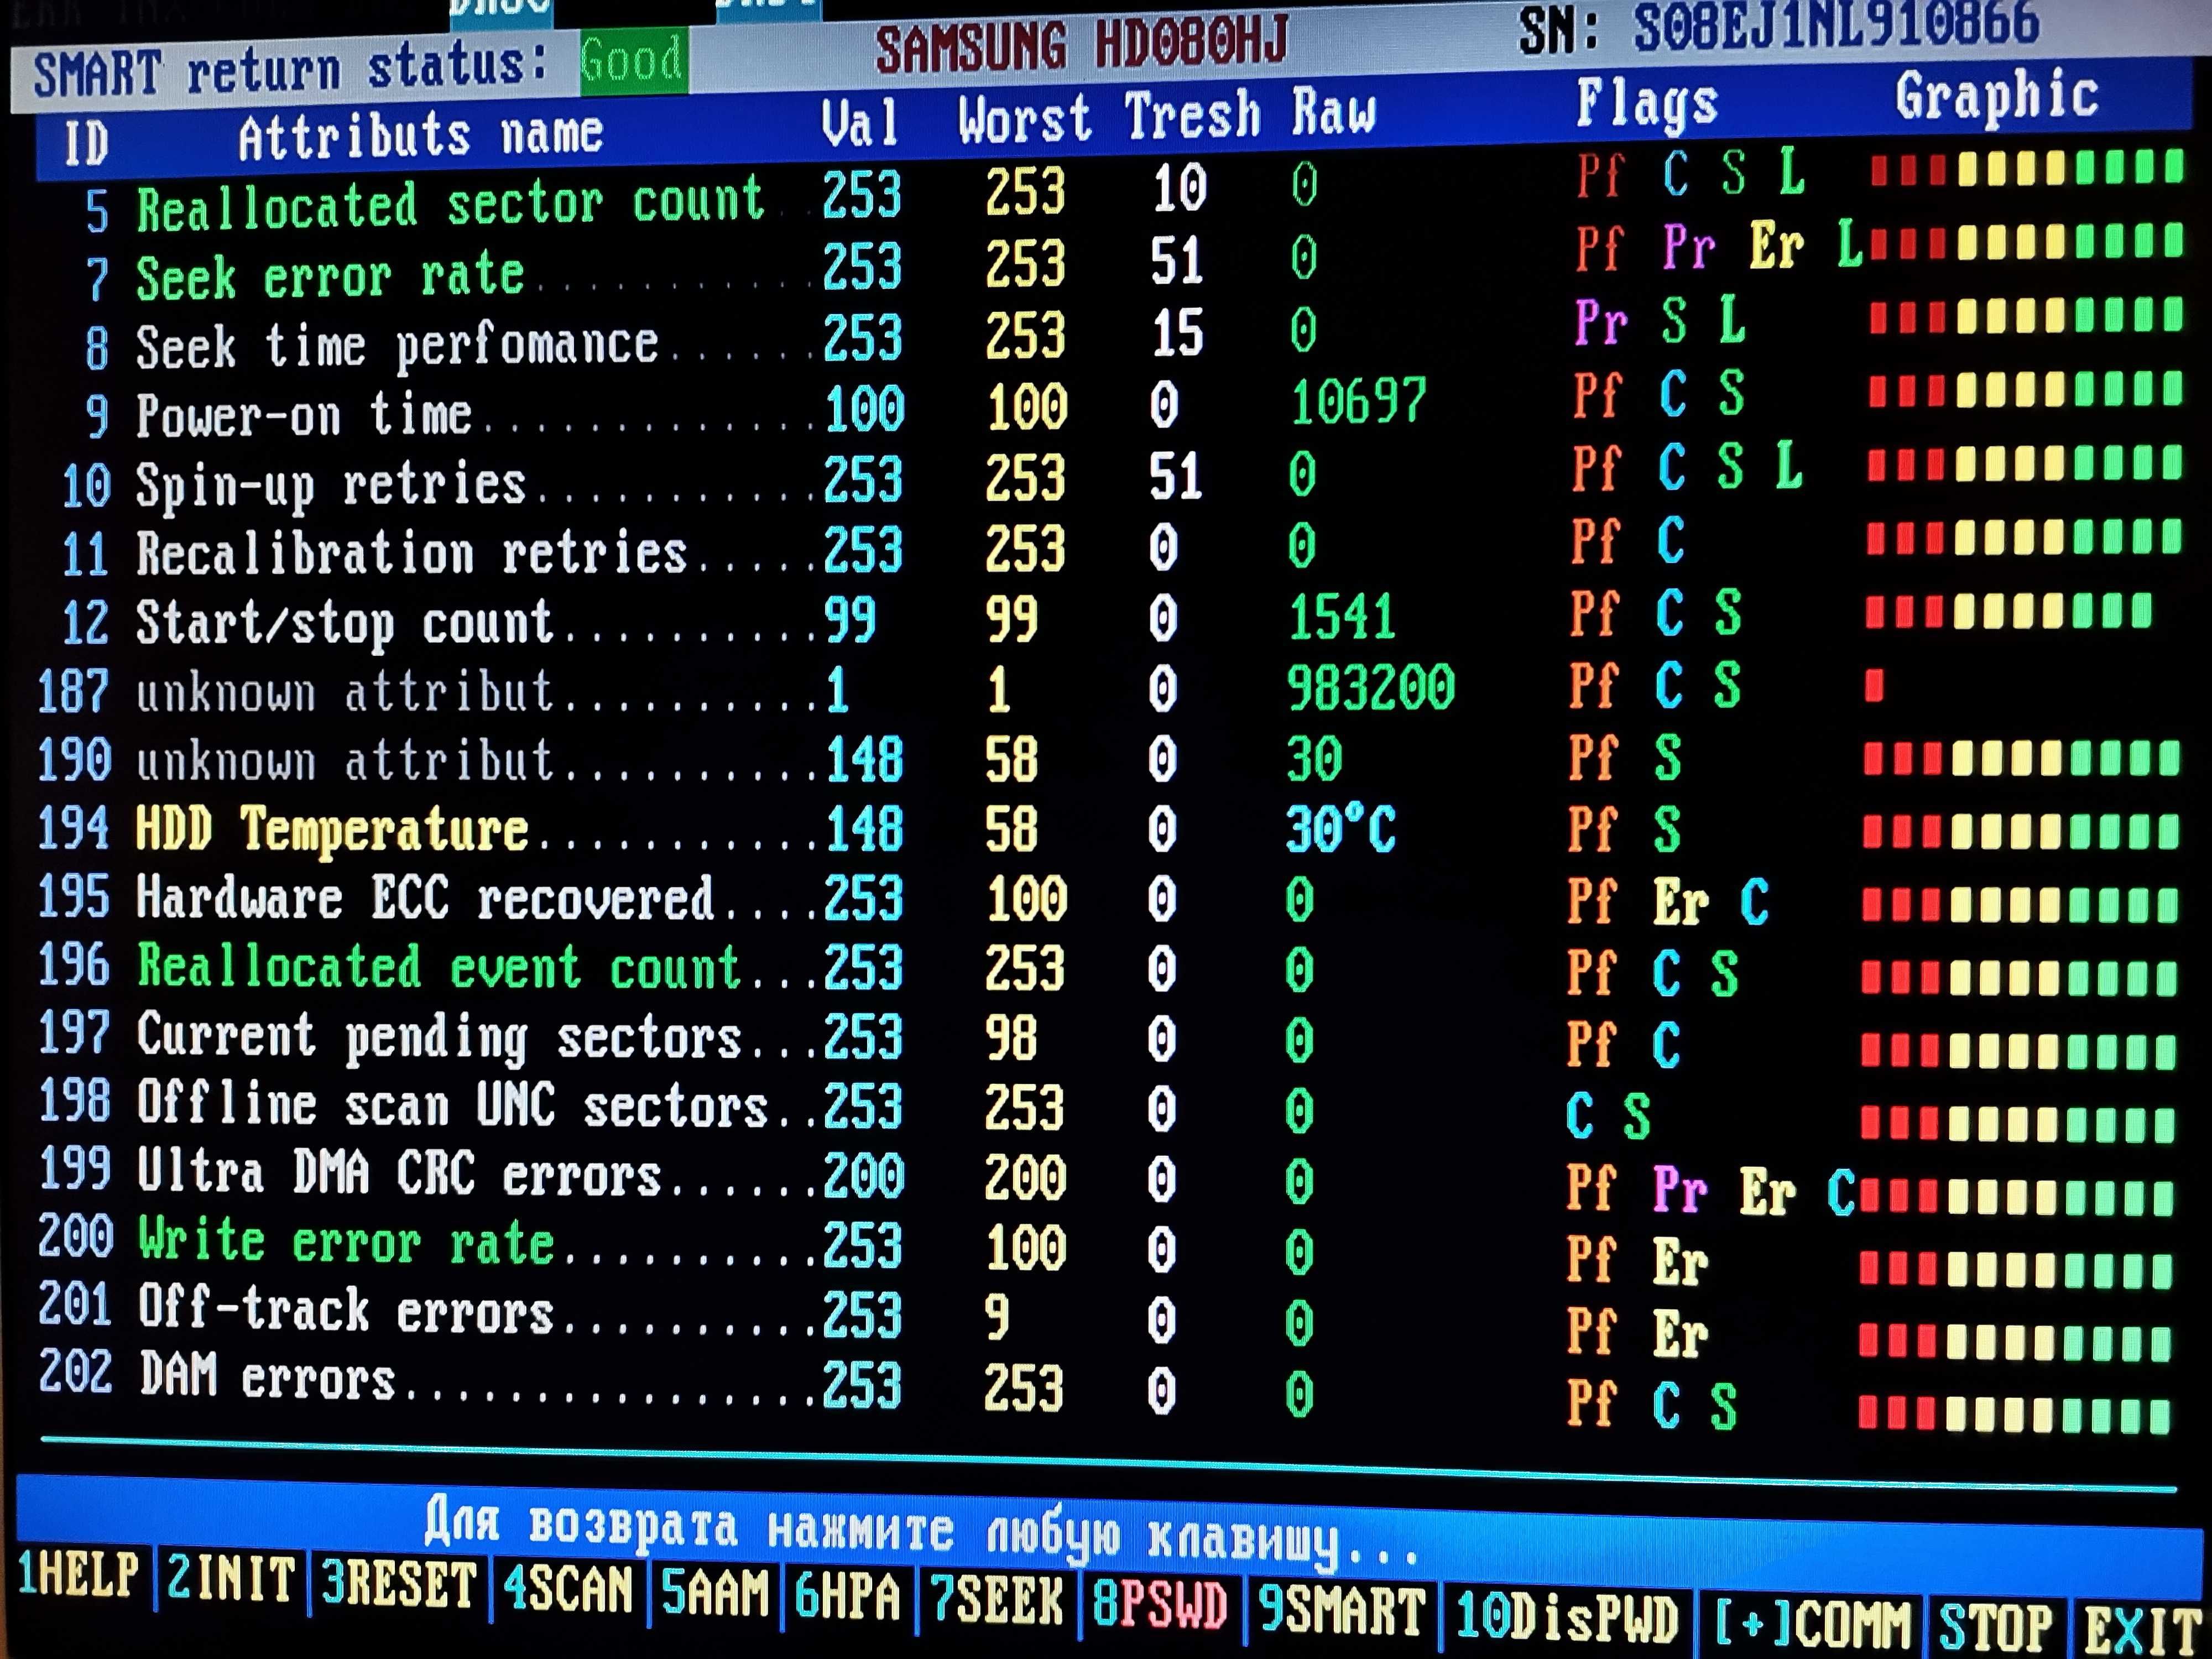Image resolution: width=2212 pixels, height=1659 pixels.
Task: Click the Flags column header
Action: click(x=1647, y=104)
